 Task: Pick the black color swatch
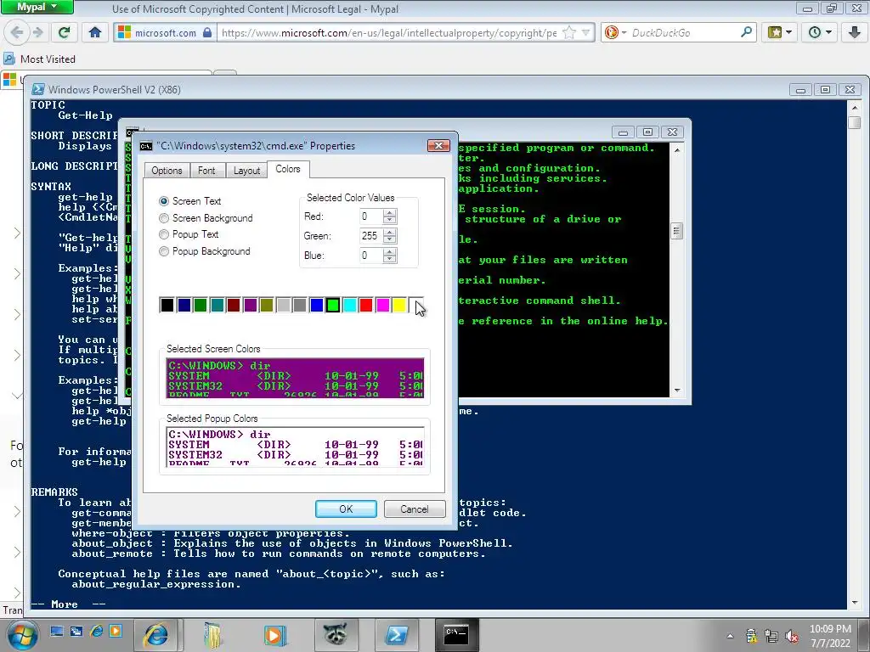point(167,305)
